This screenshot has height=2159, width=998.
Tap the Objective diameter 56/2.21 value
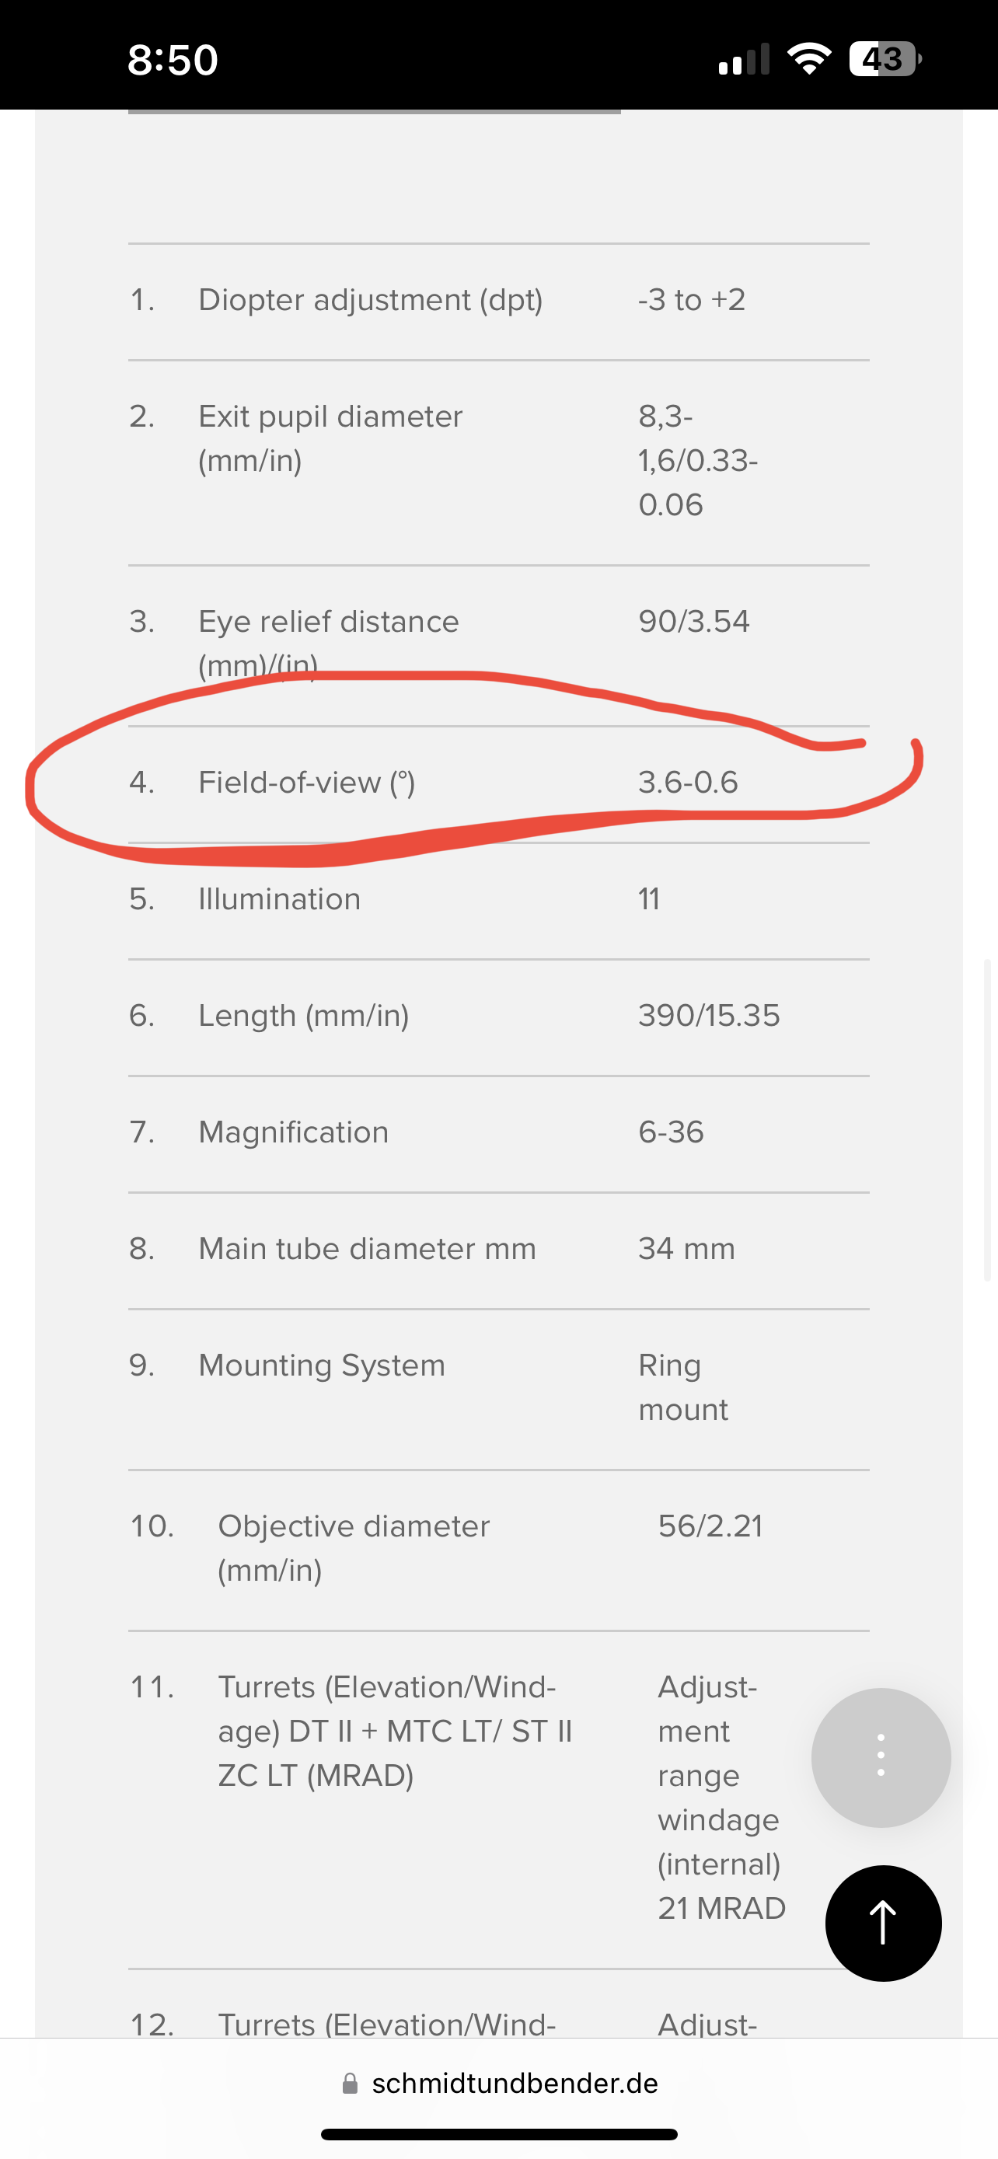point(710,1526)
